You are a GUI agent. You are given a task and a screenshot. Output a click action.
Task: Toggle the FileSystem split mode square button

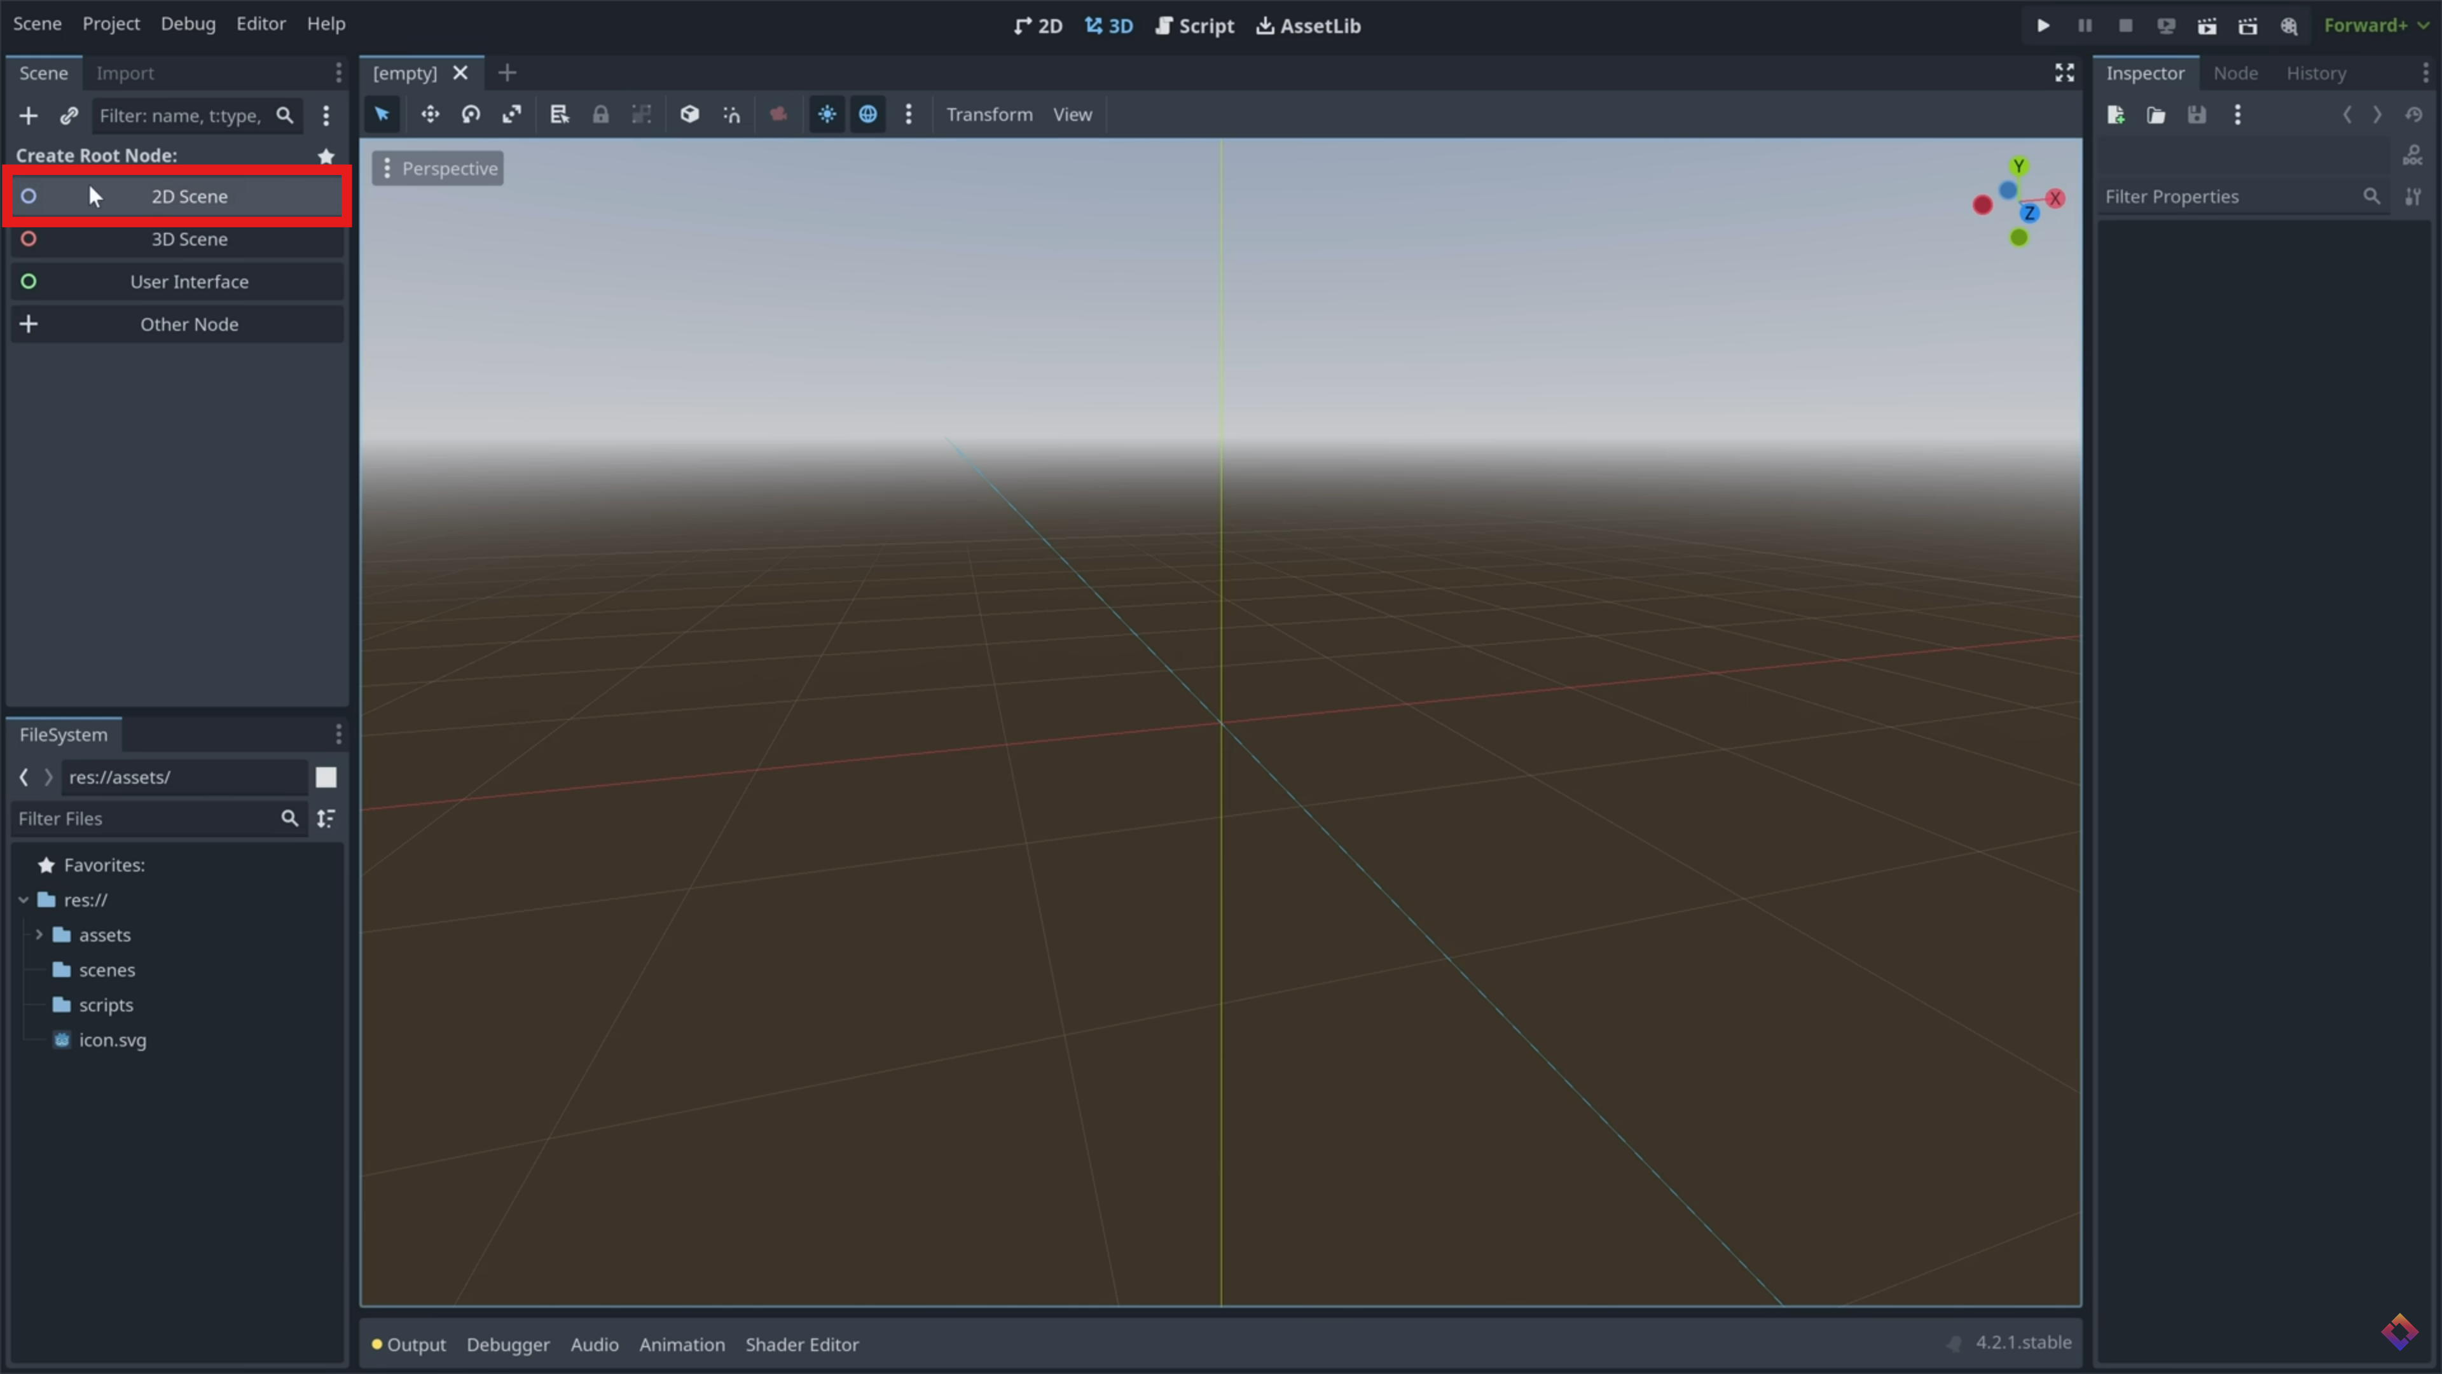326,777
